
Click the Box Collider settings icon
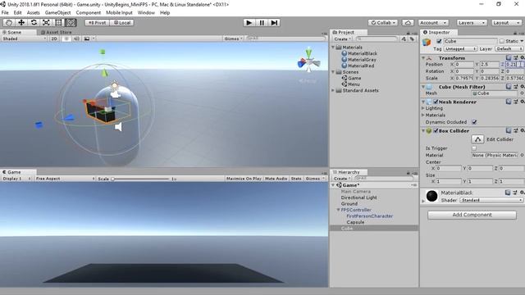pos(522,131)
